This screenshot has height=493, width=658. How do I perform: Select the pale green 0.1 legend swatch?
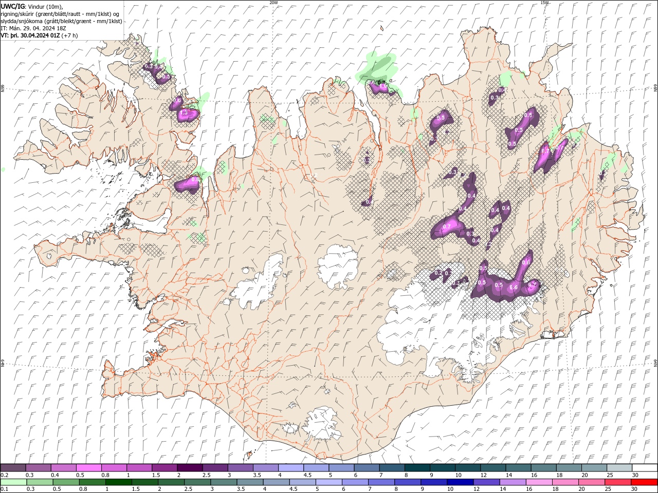point(13,482)
